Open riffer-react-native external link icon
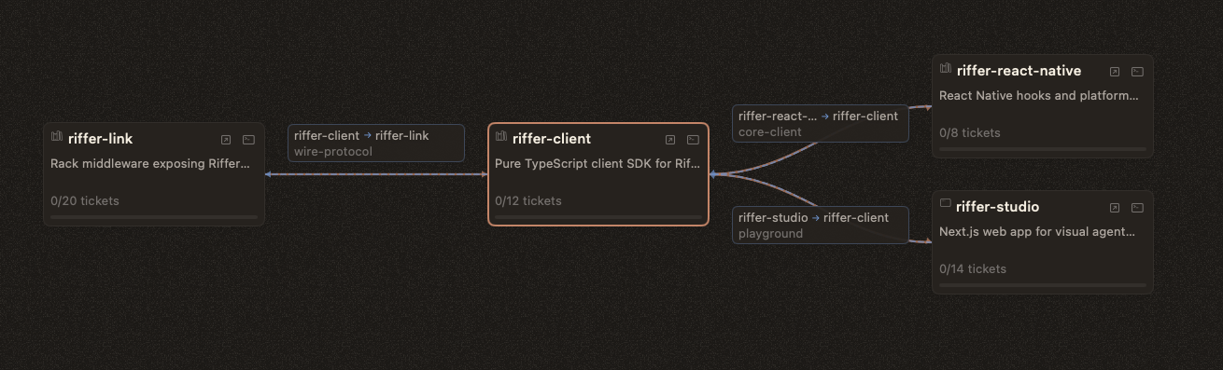 coord(1115,72)
